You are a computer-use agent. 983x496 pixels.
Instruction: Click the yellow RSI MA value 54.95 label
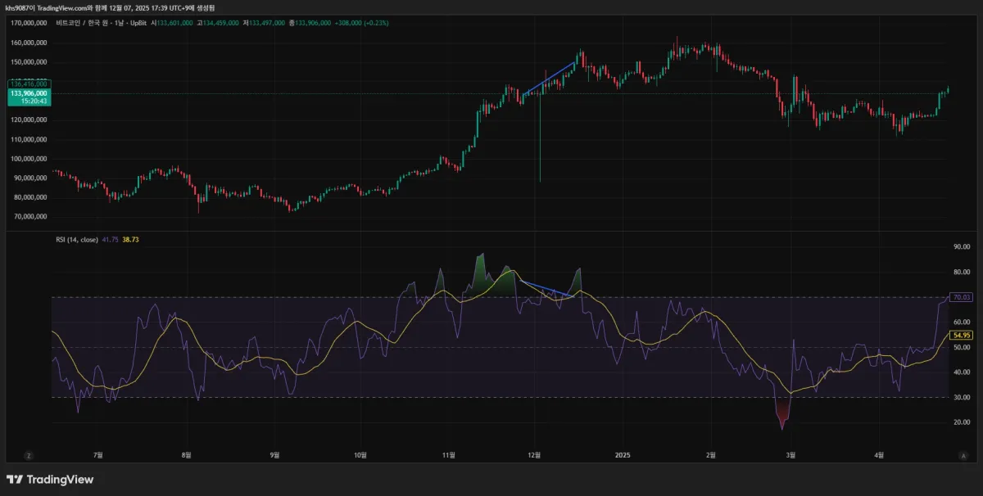pos(961,336)
